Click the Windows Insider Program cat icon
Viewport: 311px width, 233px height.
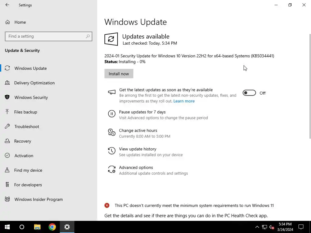(x=7, y=199)
